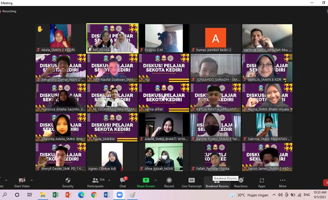Open the Apps panel

click(262, 182)
